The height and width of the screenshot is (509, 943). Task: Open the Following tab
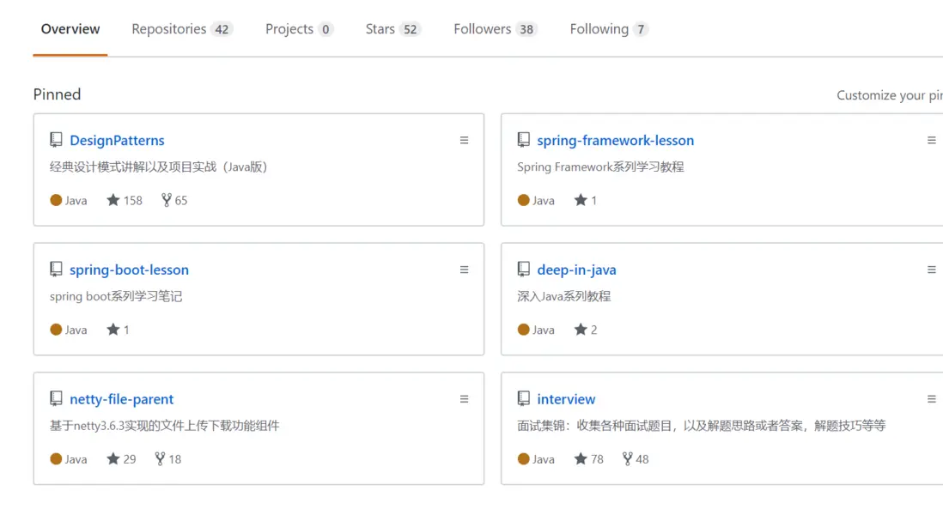click(x=609, y=29)
